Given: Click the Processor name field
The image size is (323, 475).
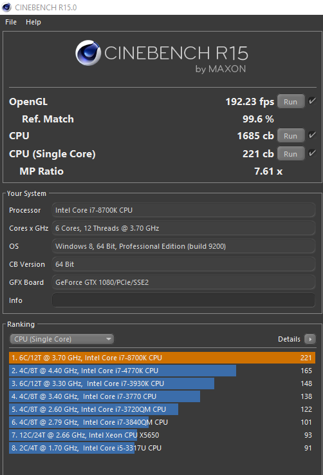Looking at the screenshot, I should [183, 210].
